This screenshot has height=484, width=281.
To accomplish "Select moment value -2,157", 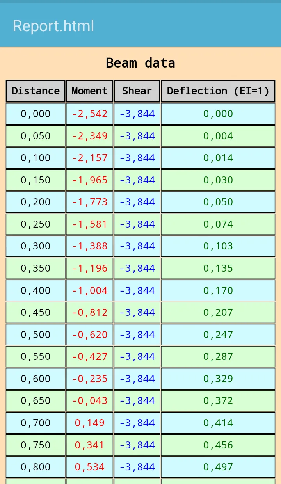I will click(x=89, y=158).
